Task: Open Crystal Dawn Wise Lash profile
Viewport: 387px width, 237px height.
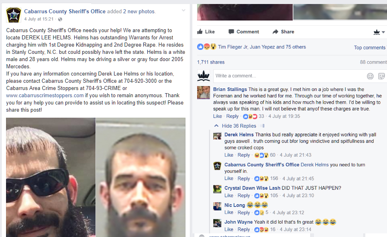Action: 252,188
